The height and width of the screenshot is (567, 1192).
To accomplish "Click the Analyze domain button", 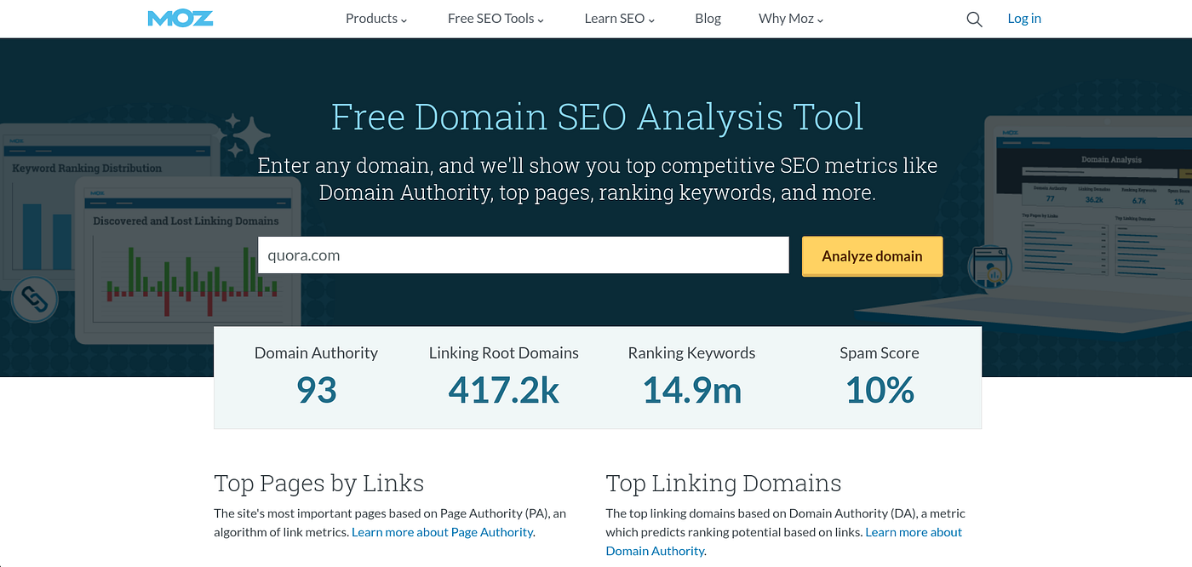I will (872, 255).
